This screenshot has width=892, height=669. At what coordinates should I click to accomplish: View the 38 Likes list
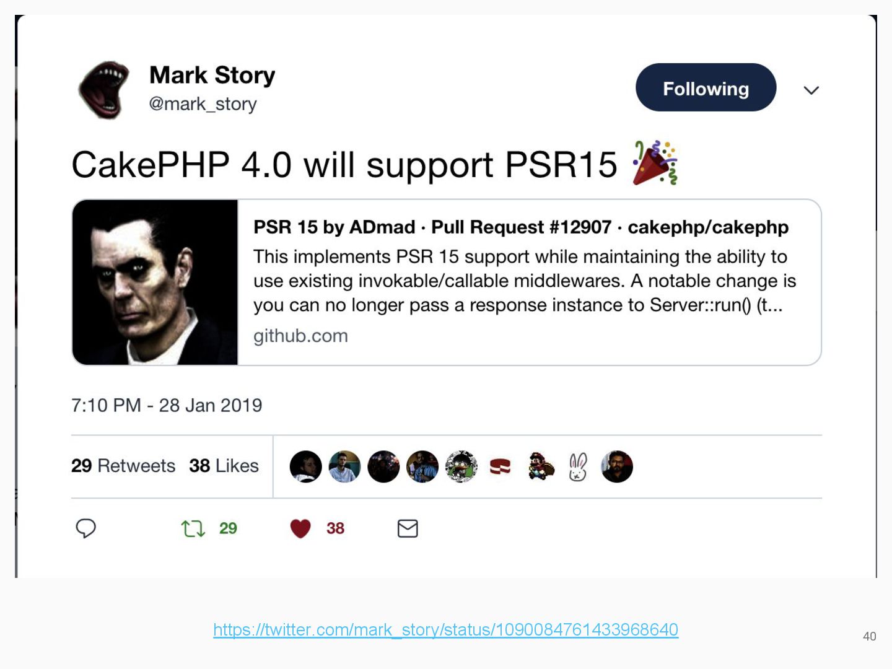click(224, 466)
